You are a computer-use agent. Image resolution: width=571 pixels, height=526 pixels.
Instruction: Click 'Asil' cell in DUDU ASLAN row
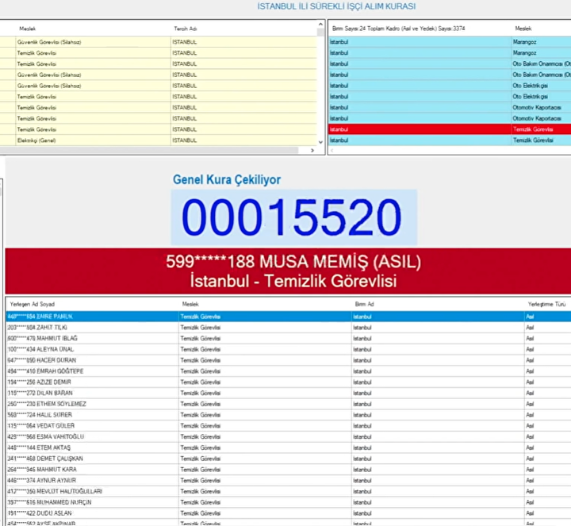pos(547,513)
